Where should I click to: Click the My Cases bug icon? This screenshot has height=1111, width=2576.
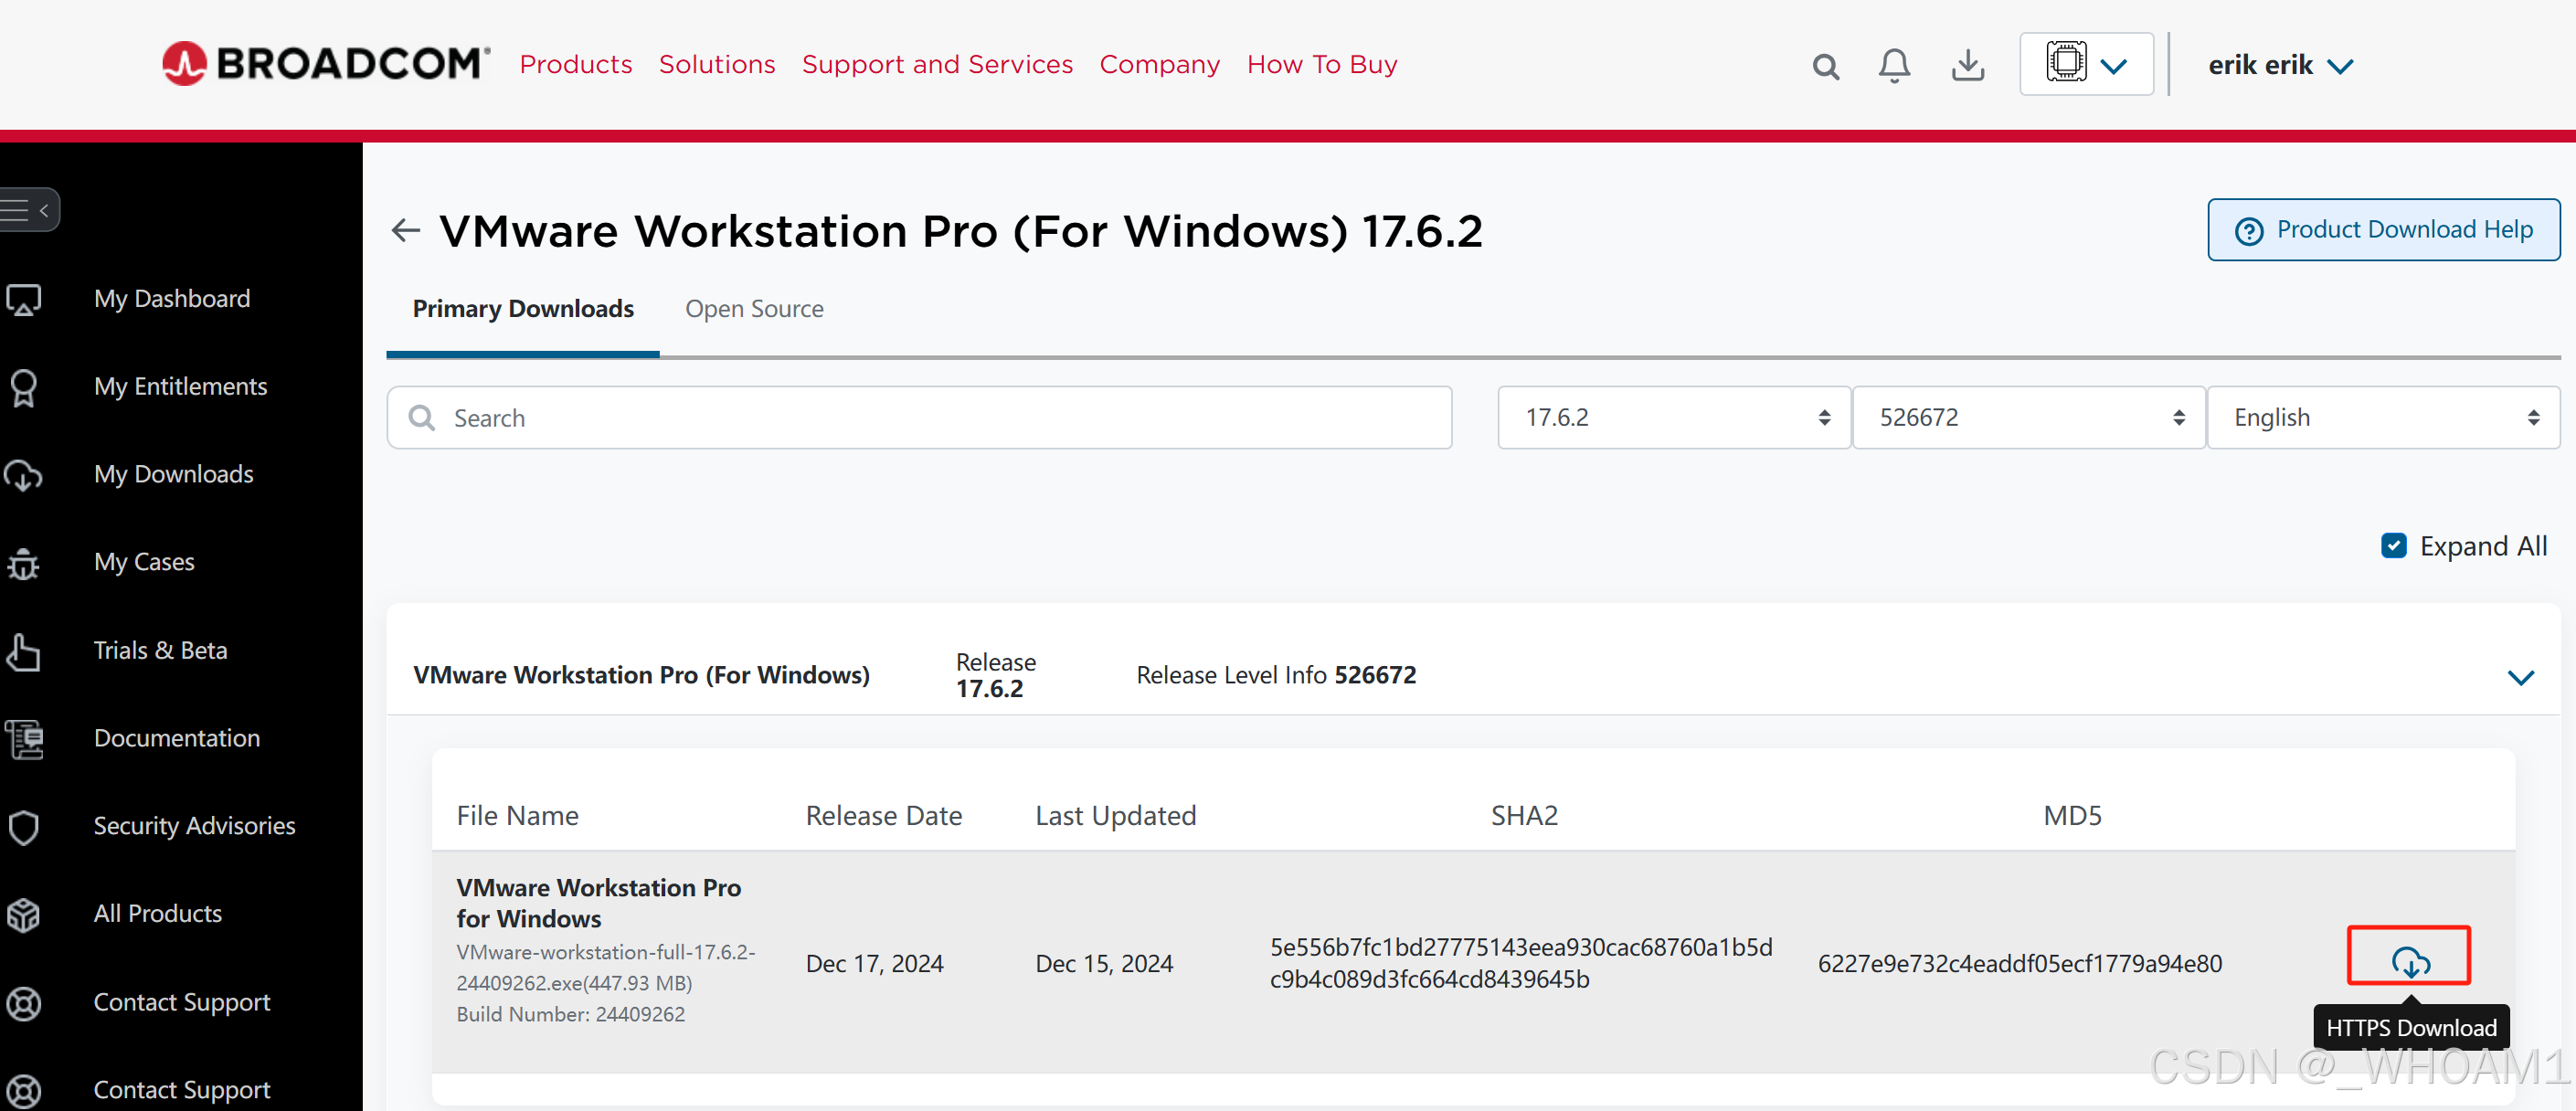click(24, 563)
